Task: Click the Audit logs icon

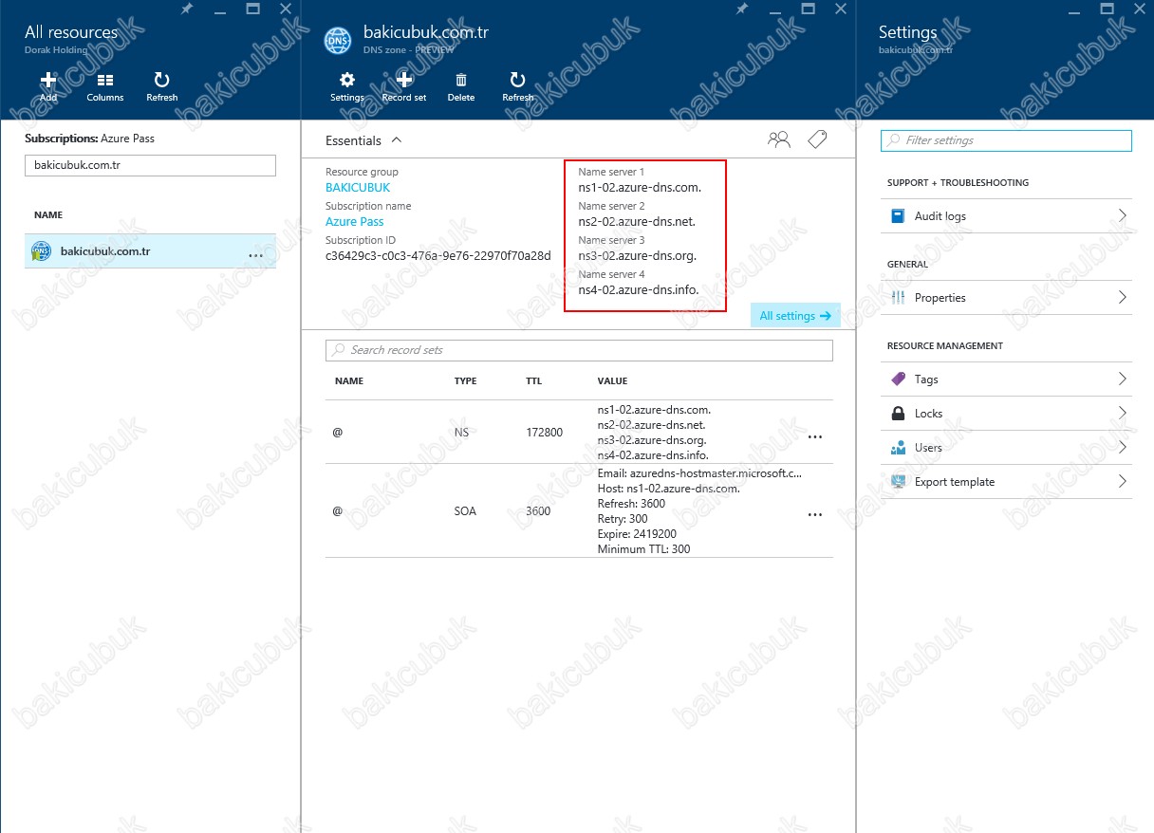Action: (x=898, y=216)
